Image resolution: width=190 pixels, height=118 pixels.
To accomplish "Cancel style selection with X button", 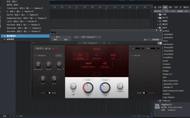I will coord(99,73).
